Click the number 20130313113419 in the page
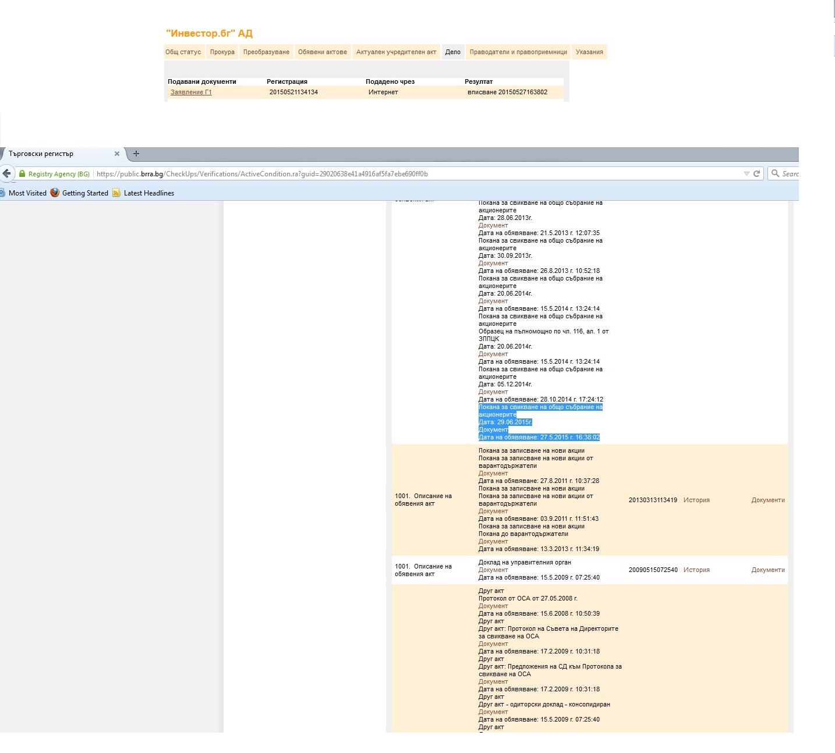This screenshot has width=835, height=753. [653, 500]
